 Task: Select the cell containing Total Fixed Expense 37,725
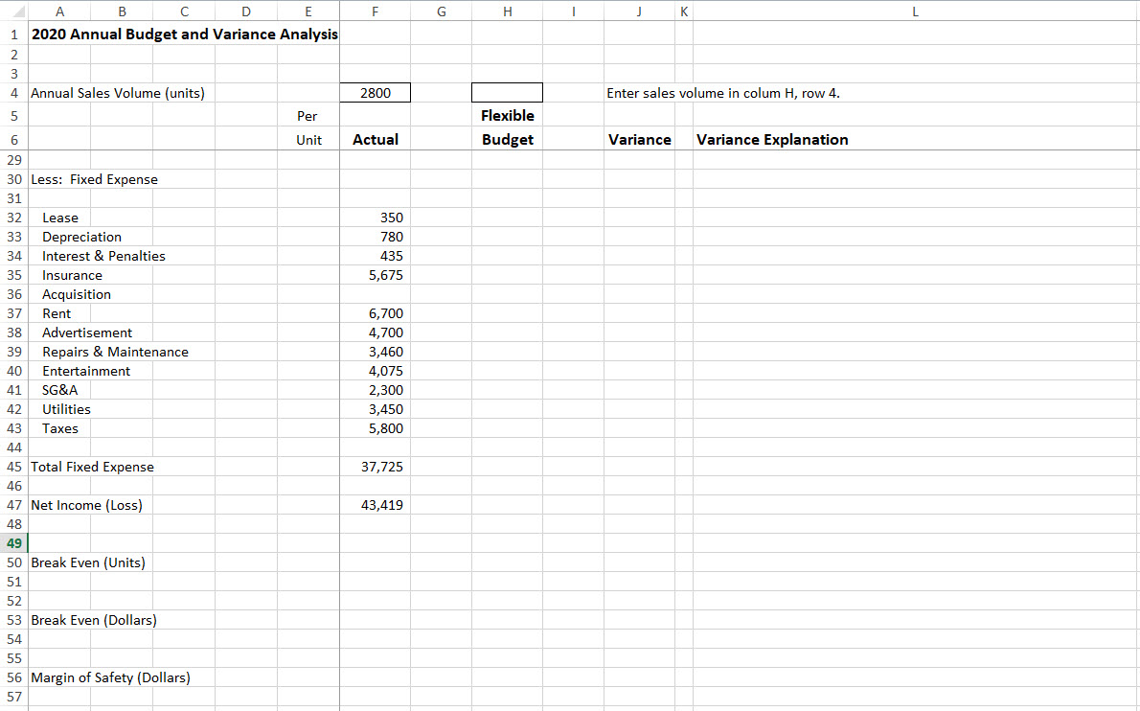pos(375,467)
